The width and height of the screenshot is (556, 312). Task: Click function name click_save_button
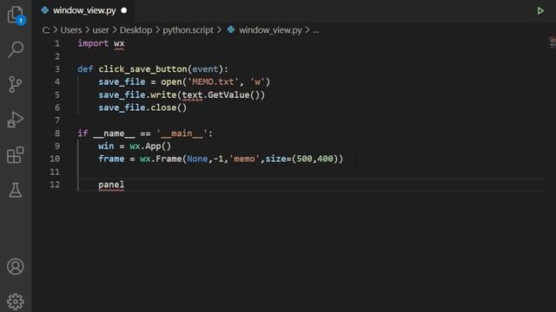click(142, 69)
